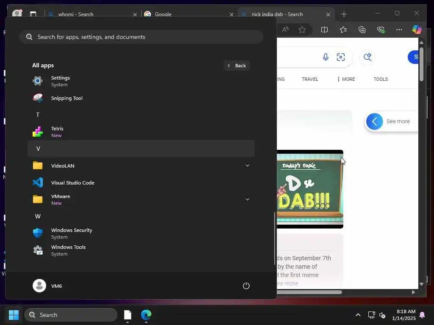Open the DAB today's topic video thumbnail

tap(310, 189)
